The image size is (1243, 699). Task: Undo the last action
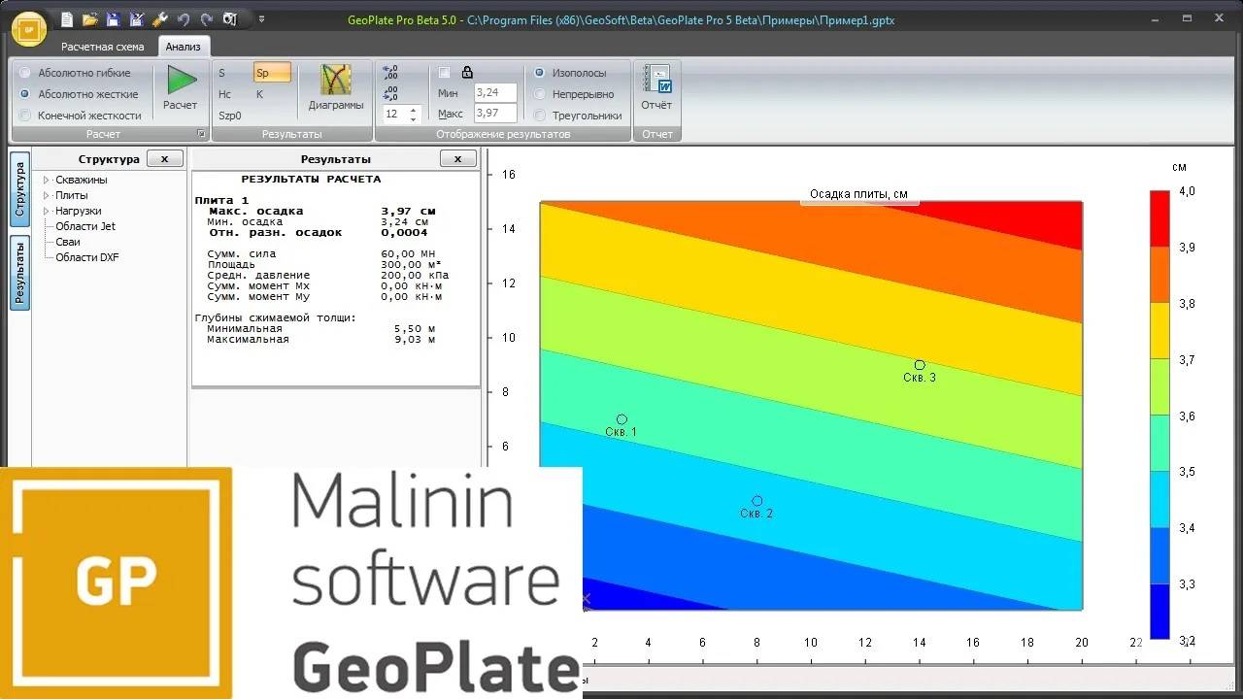click(183, 19)
